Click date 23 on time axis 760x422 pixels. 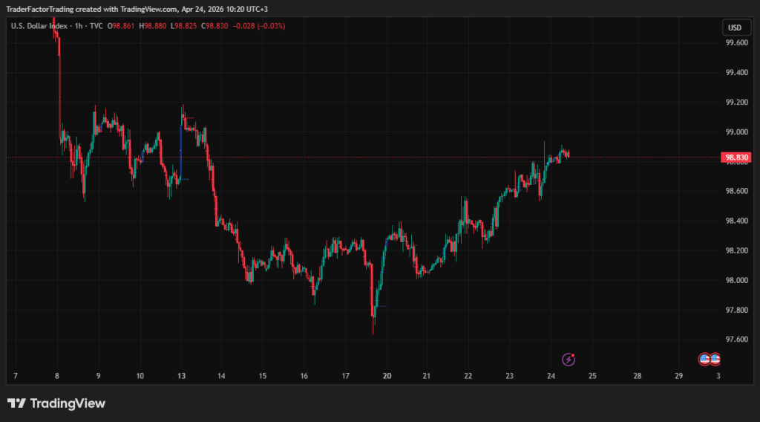(509, 376)
